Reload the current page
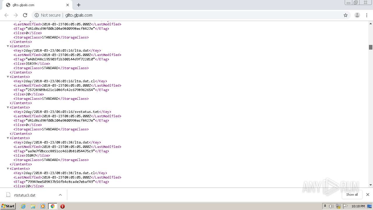373x210 pixels. point(25,15)
